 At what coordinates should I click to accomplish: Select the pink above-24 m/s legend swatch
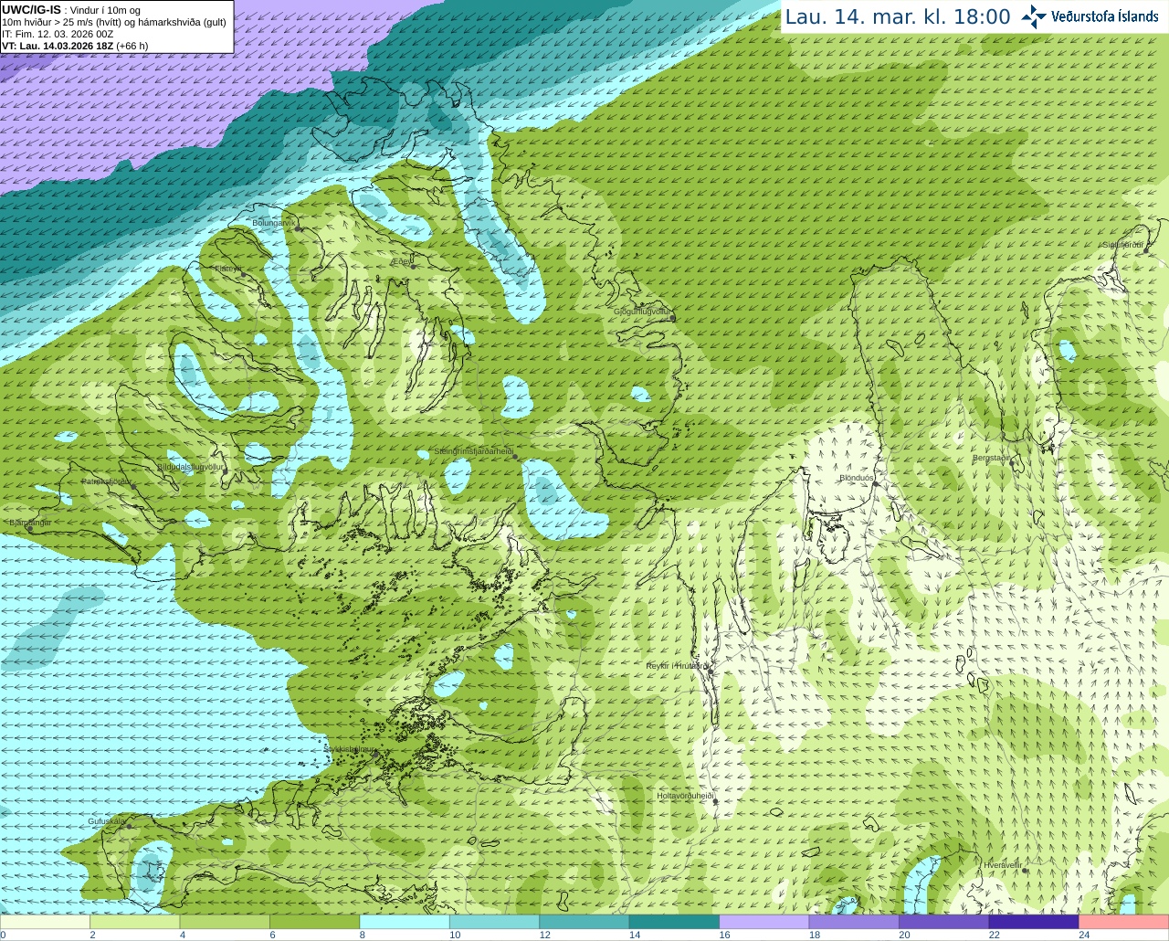pos(1124,922)
